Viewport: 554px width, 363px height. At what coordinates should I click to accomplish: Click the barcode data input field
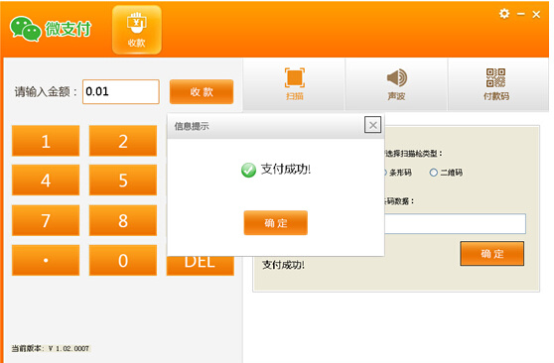pos(455,223)
